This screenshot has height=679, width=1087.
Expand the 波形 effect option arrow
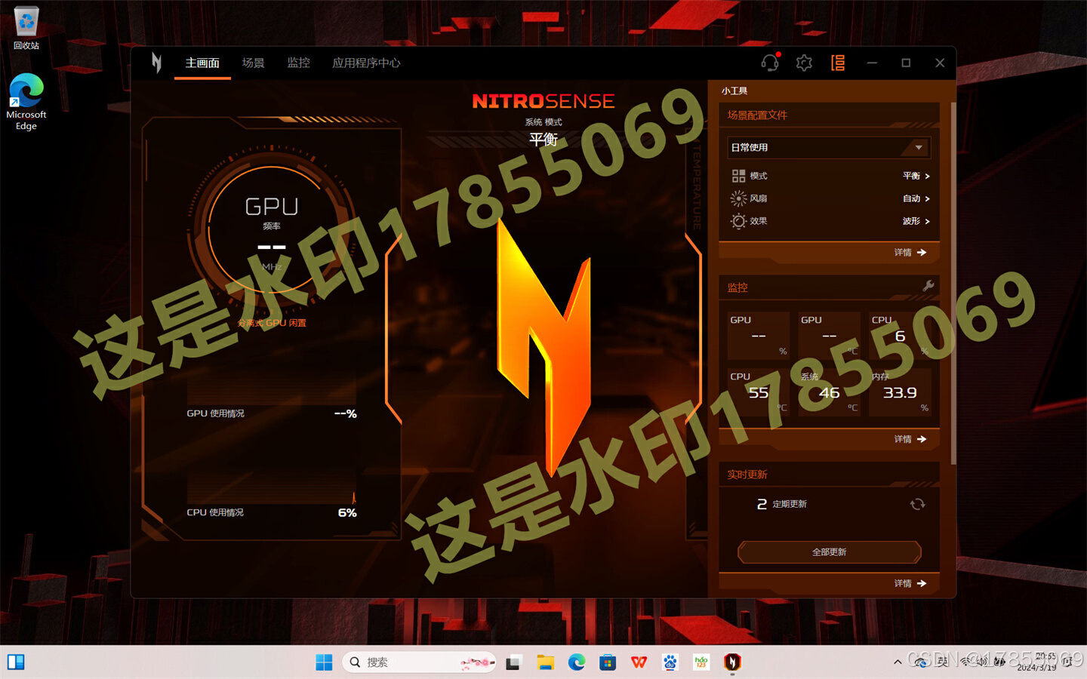927,221
